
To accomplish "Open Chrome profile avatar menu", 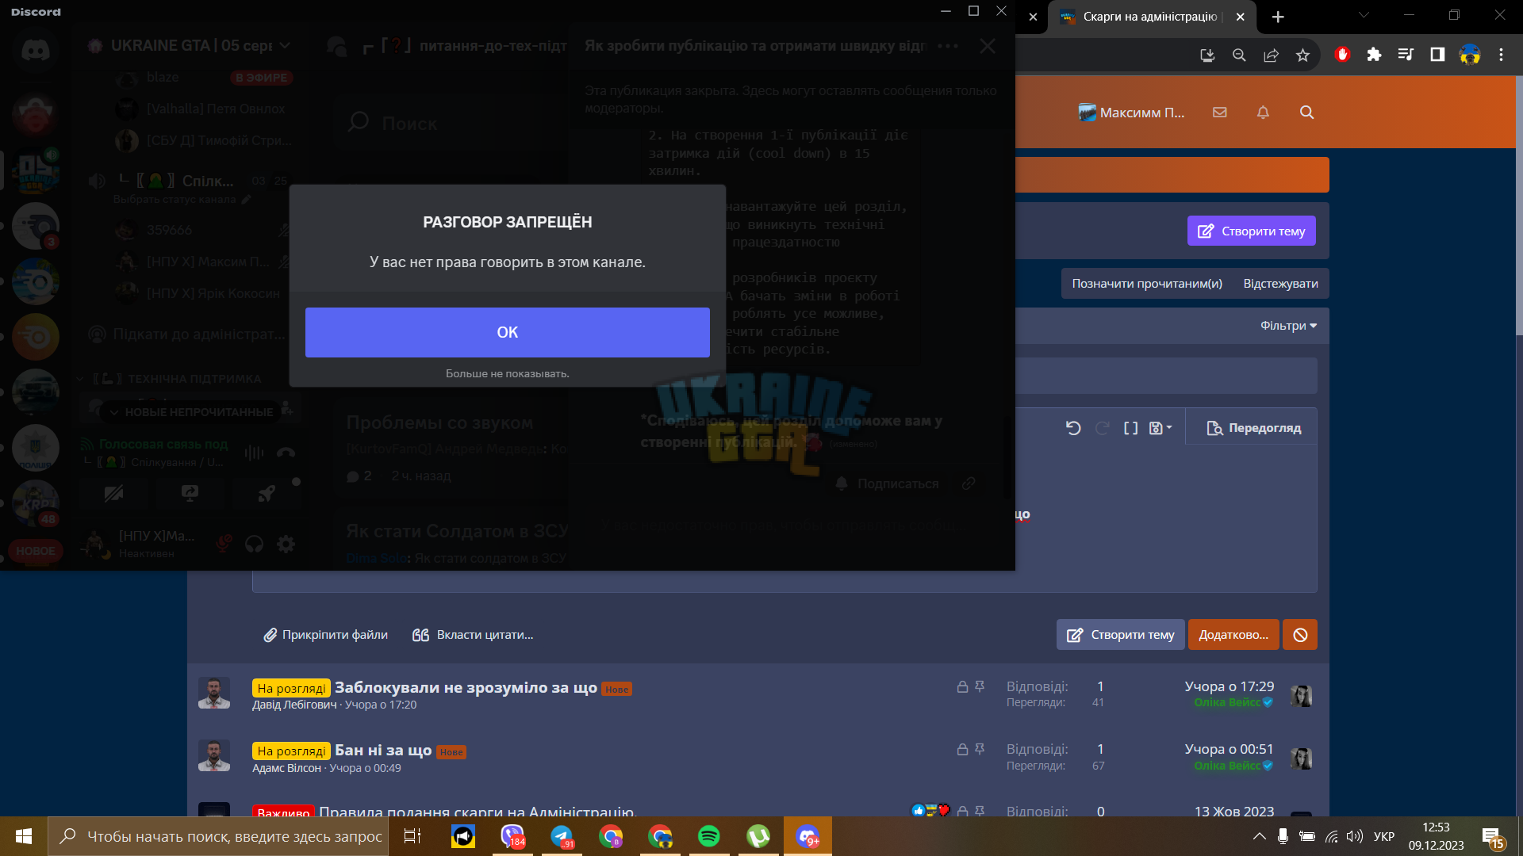I will 1470,55.
